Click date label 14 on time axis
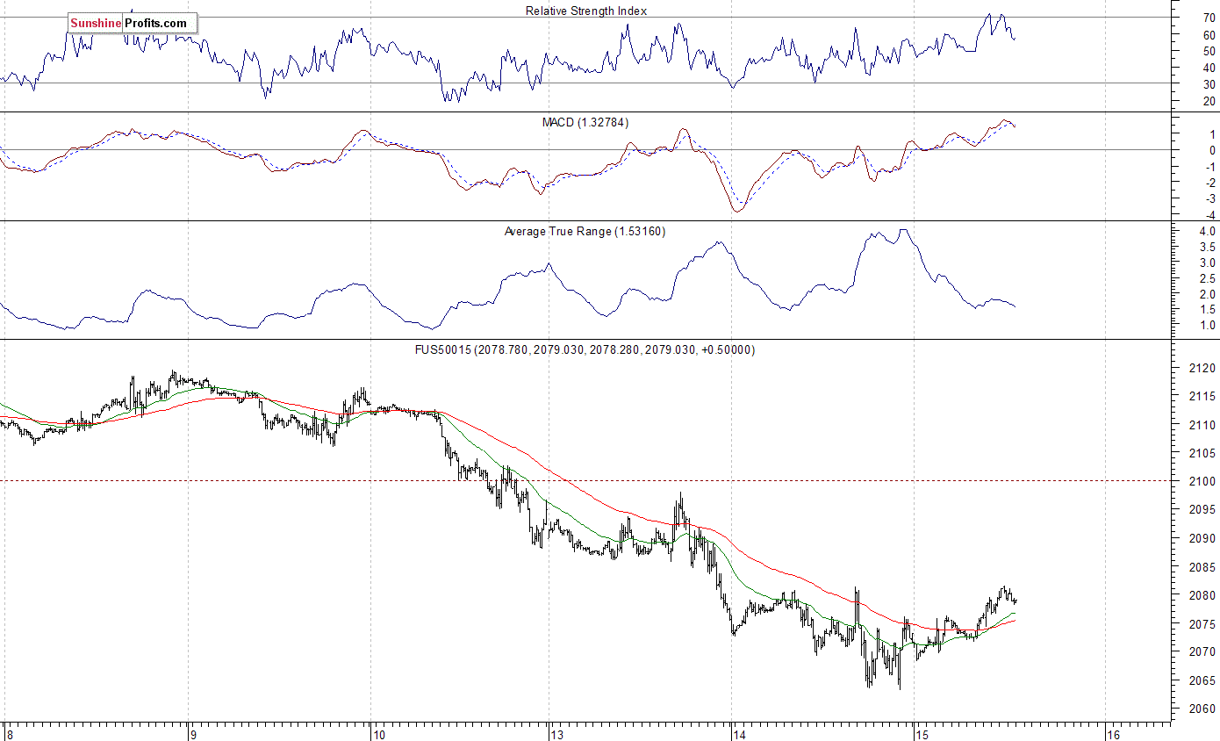 click(x=739, y=734)
